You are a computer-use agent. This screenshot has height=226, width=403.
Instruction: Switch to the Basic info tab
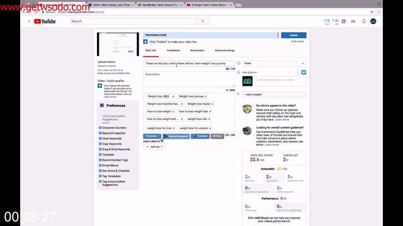pos(150,50)
